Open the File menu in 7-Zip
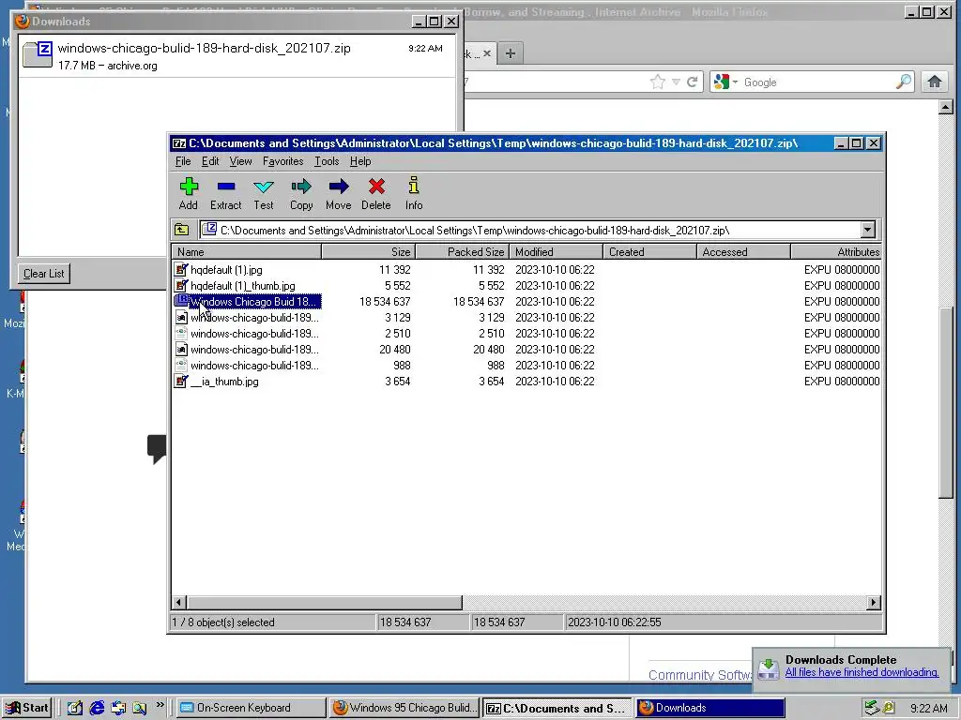The image size is (961, 720). point(183,161)
